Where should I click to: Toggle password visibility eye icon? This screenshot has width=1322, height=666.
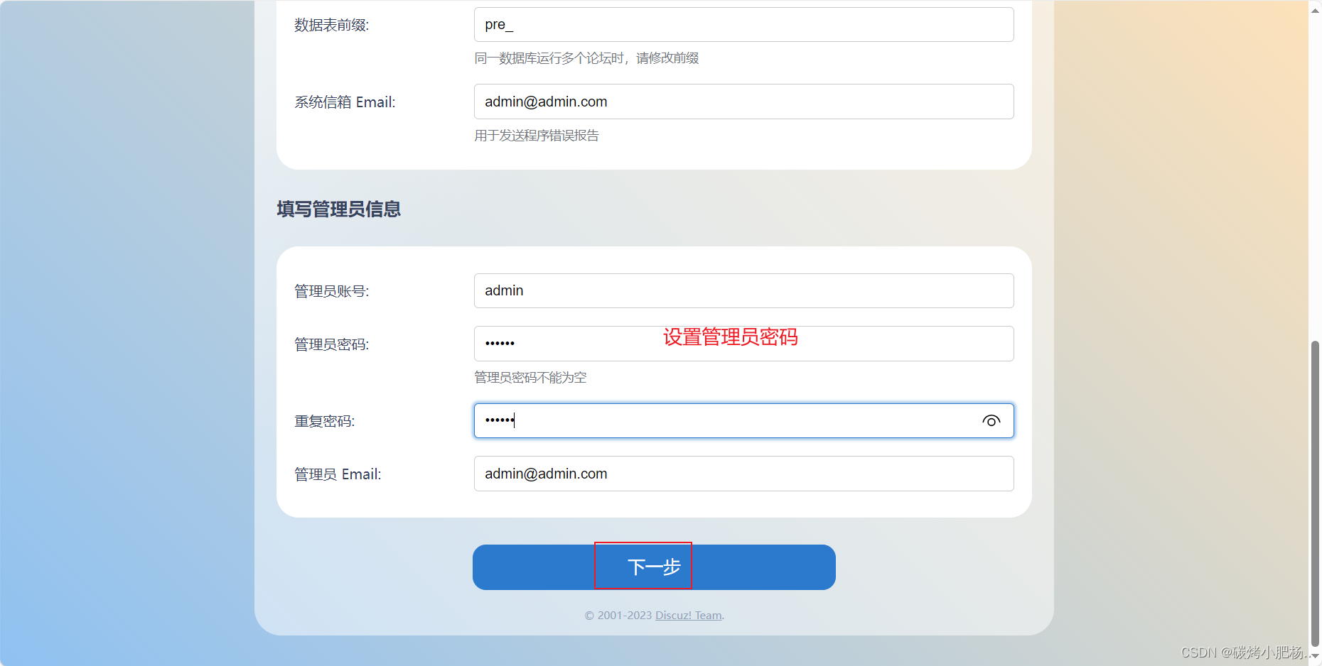tap(991, 421)
